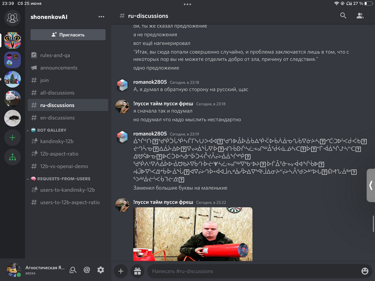Open the purple multi-avatar server folder

click(x=12, y=60)
